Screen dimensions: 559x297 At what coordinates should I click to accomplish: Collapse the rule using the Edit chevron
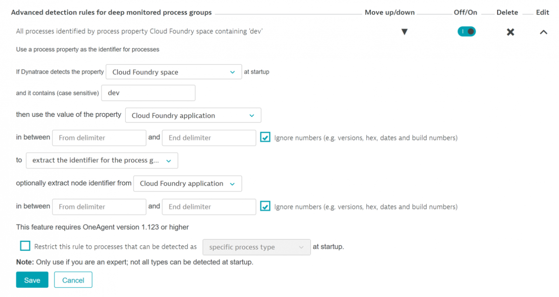[x=543, y=32]
